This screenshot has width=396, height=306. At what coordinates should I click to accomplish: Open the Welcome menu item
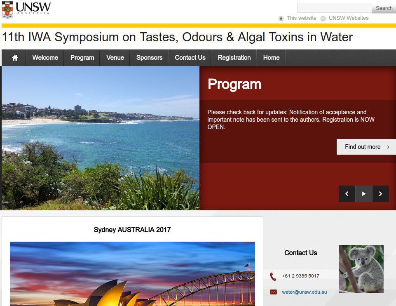(x=45, y=58)
